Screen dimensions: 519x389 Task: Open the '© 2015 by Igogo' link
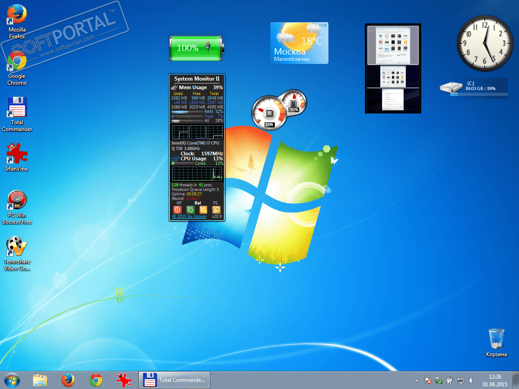click(x=189, y=217)
